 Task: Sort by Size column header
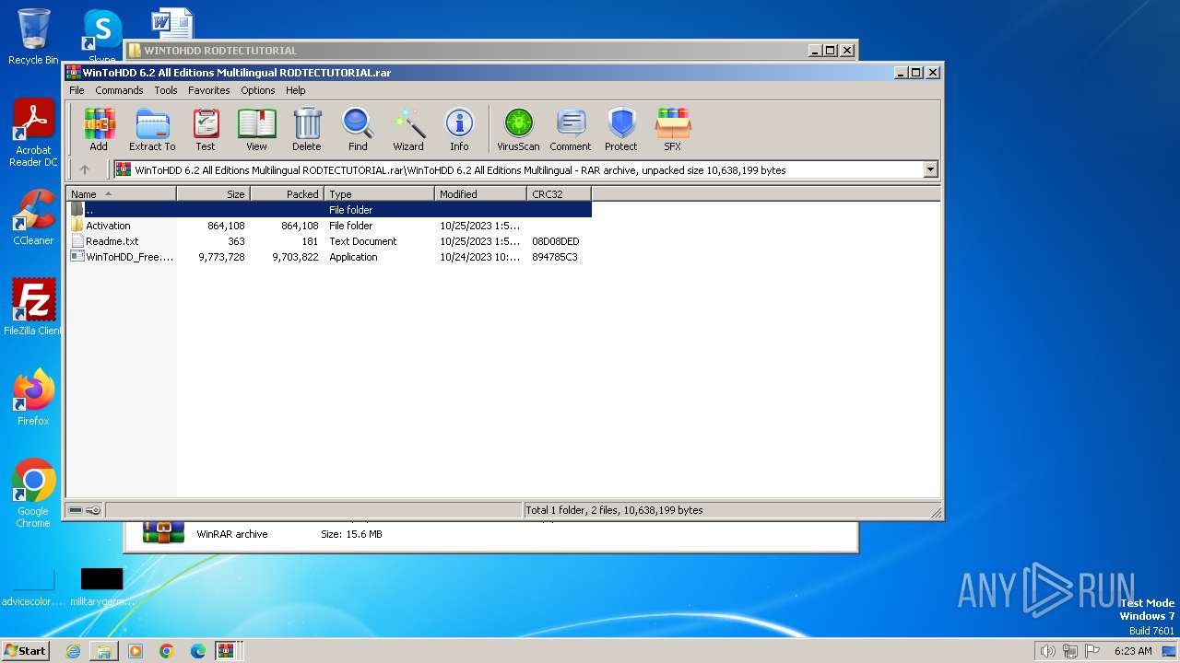[x=213, y=194]
